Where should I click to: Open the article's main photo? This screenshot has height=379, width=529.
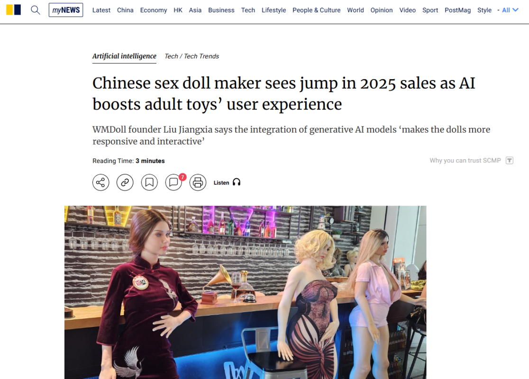(x=245, y=292)
